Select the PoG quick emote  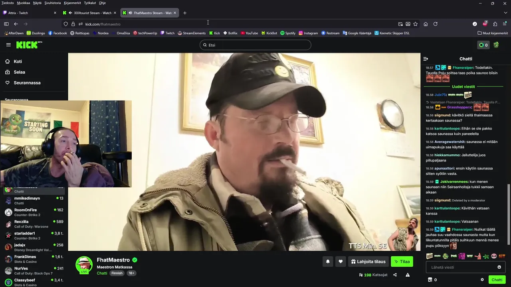click(454, 256)
